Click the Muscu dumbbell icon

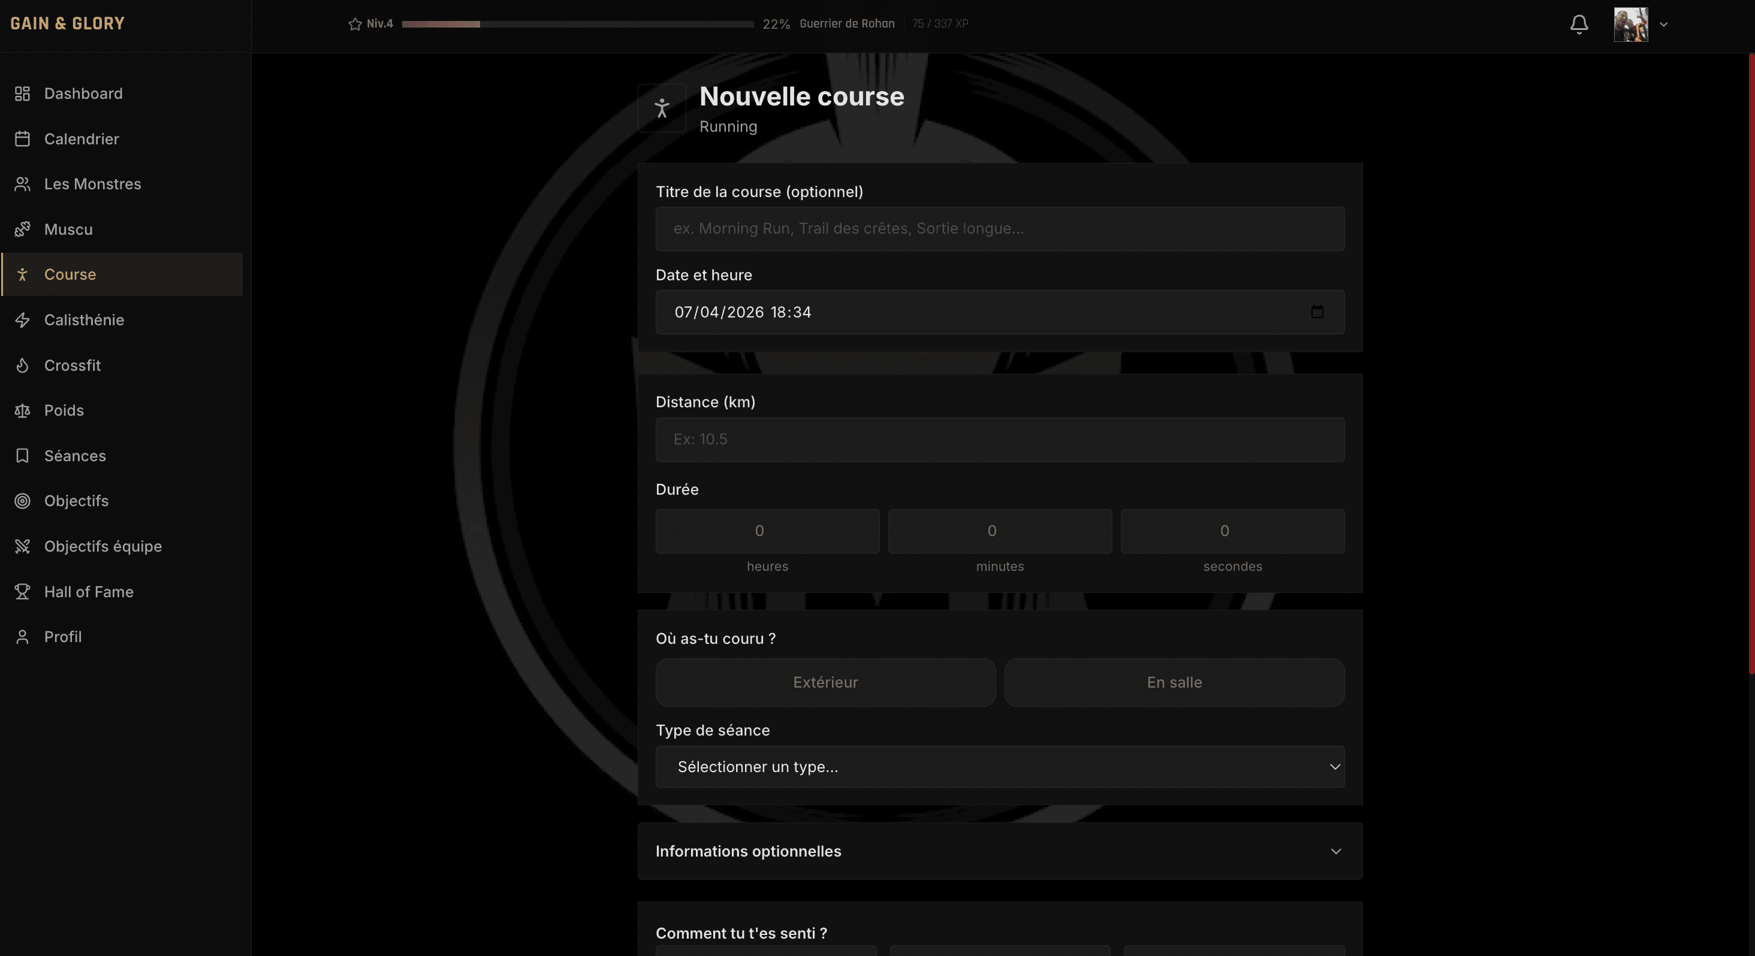click(x=23, y=229)
